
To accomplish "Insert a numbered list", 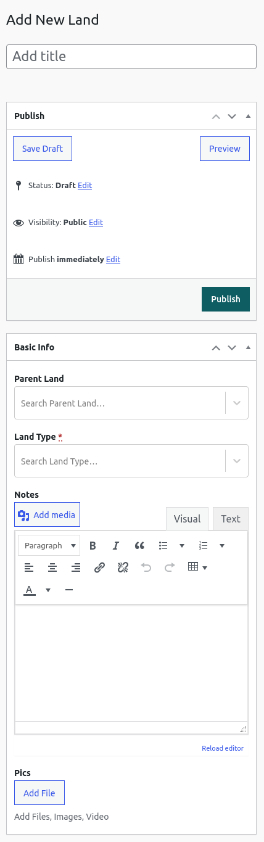I will pyautogui.click(x=204, y=545).
